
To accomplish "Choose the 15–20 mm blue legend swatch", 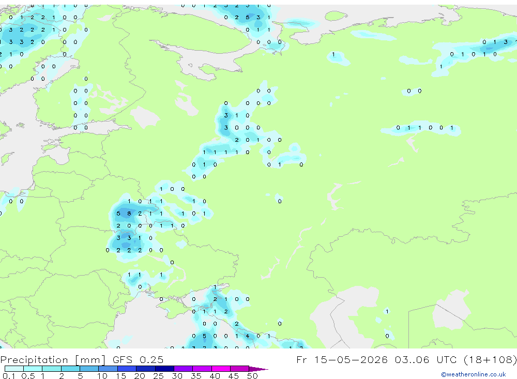I will [127, 369].
